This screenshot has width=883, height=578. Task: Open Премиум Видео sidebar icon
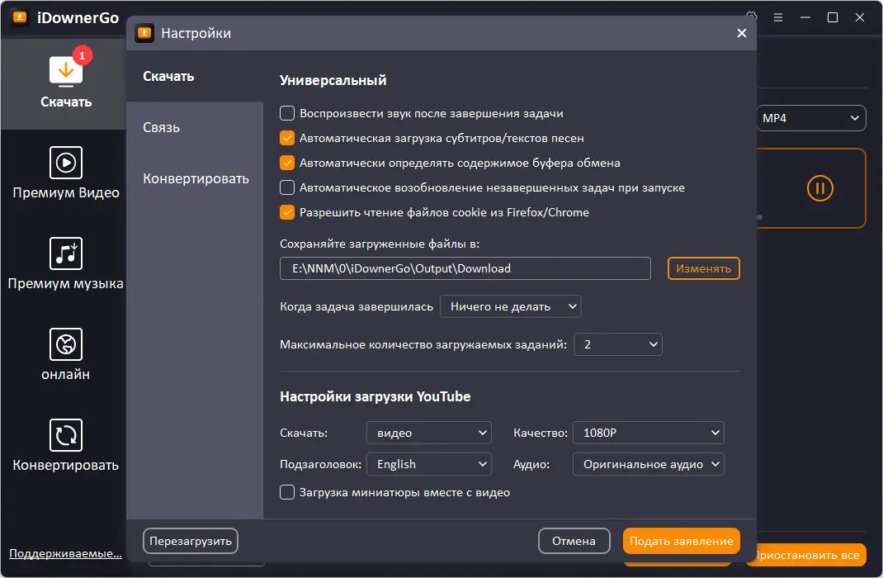tap(66, 163)
